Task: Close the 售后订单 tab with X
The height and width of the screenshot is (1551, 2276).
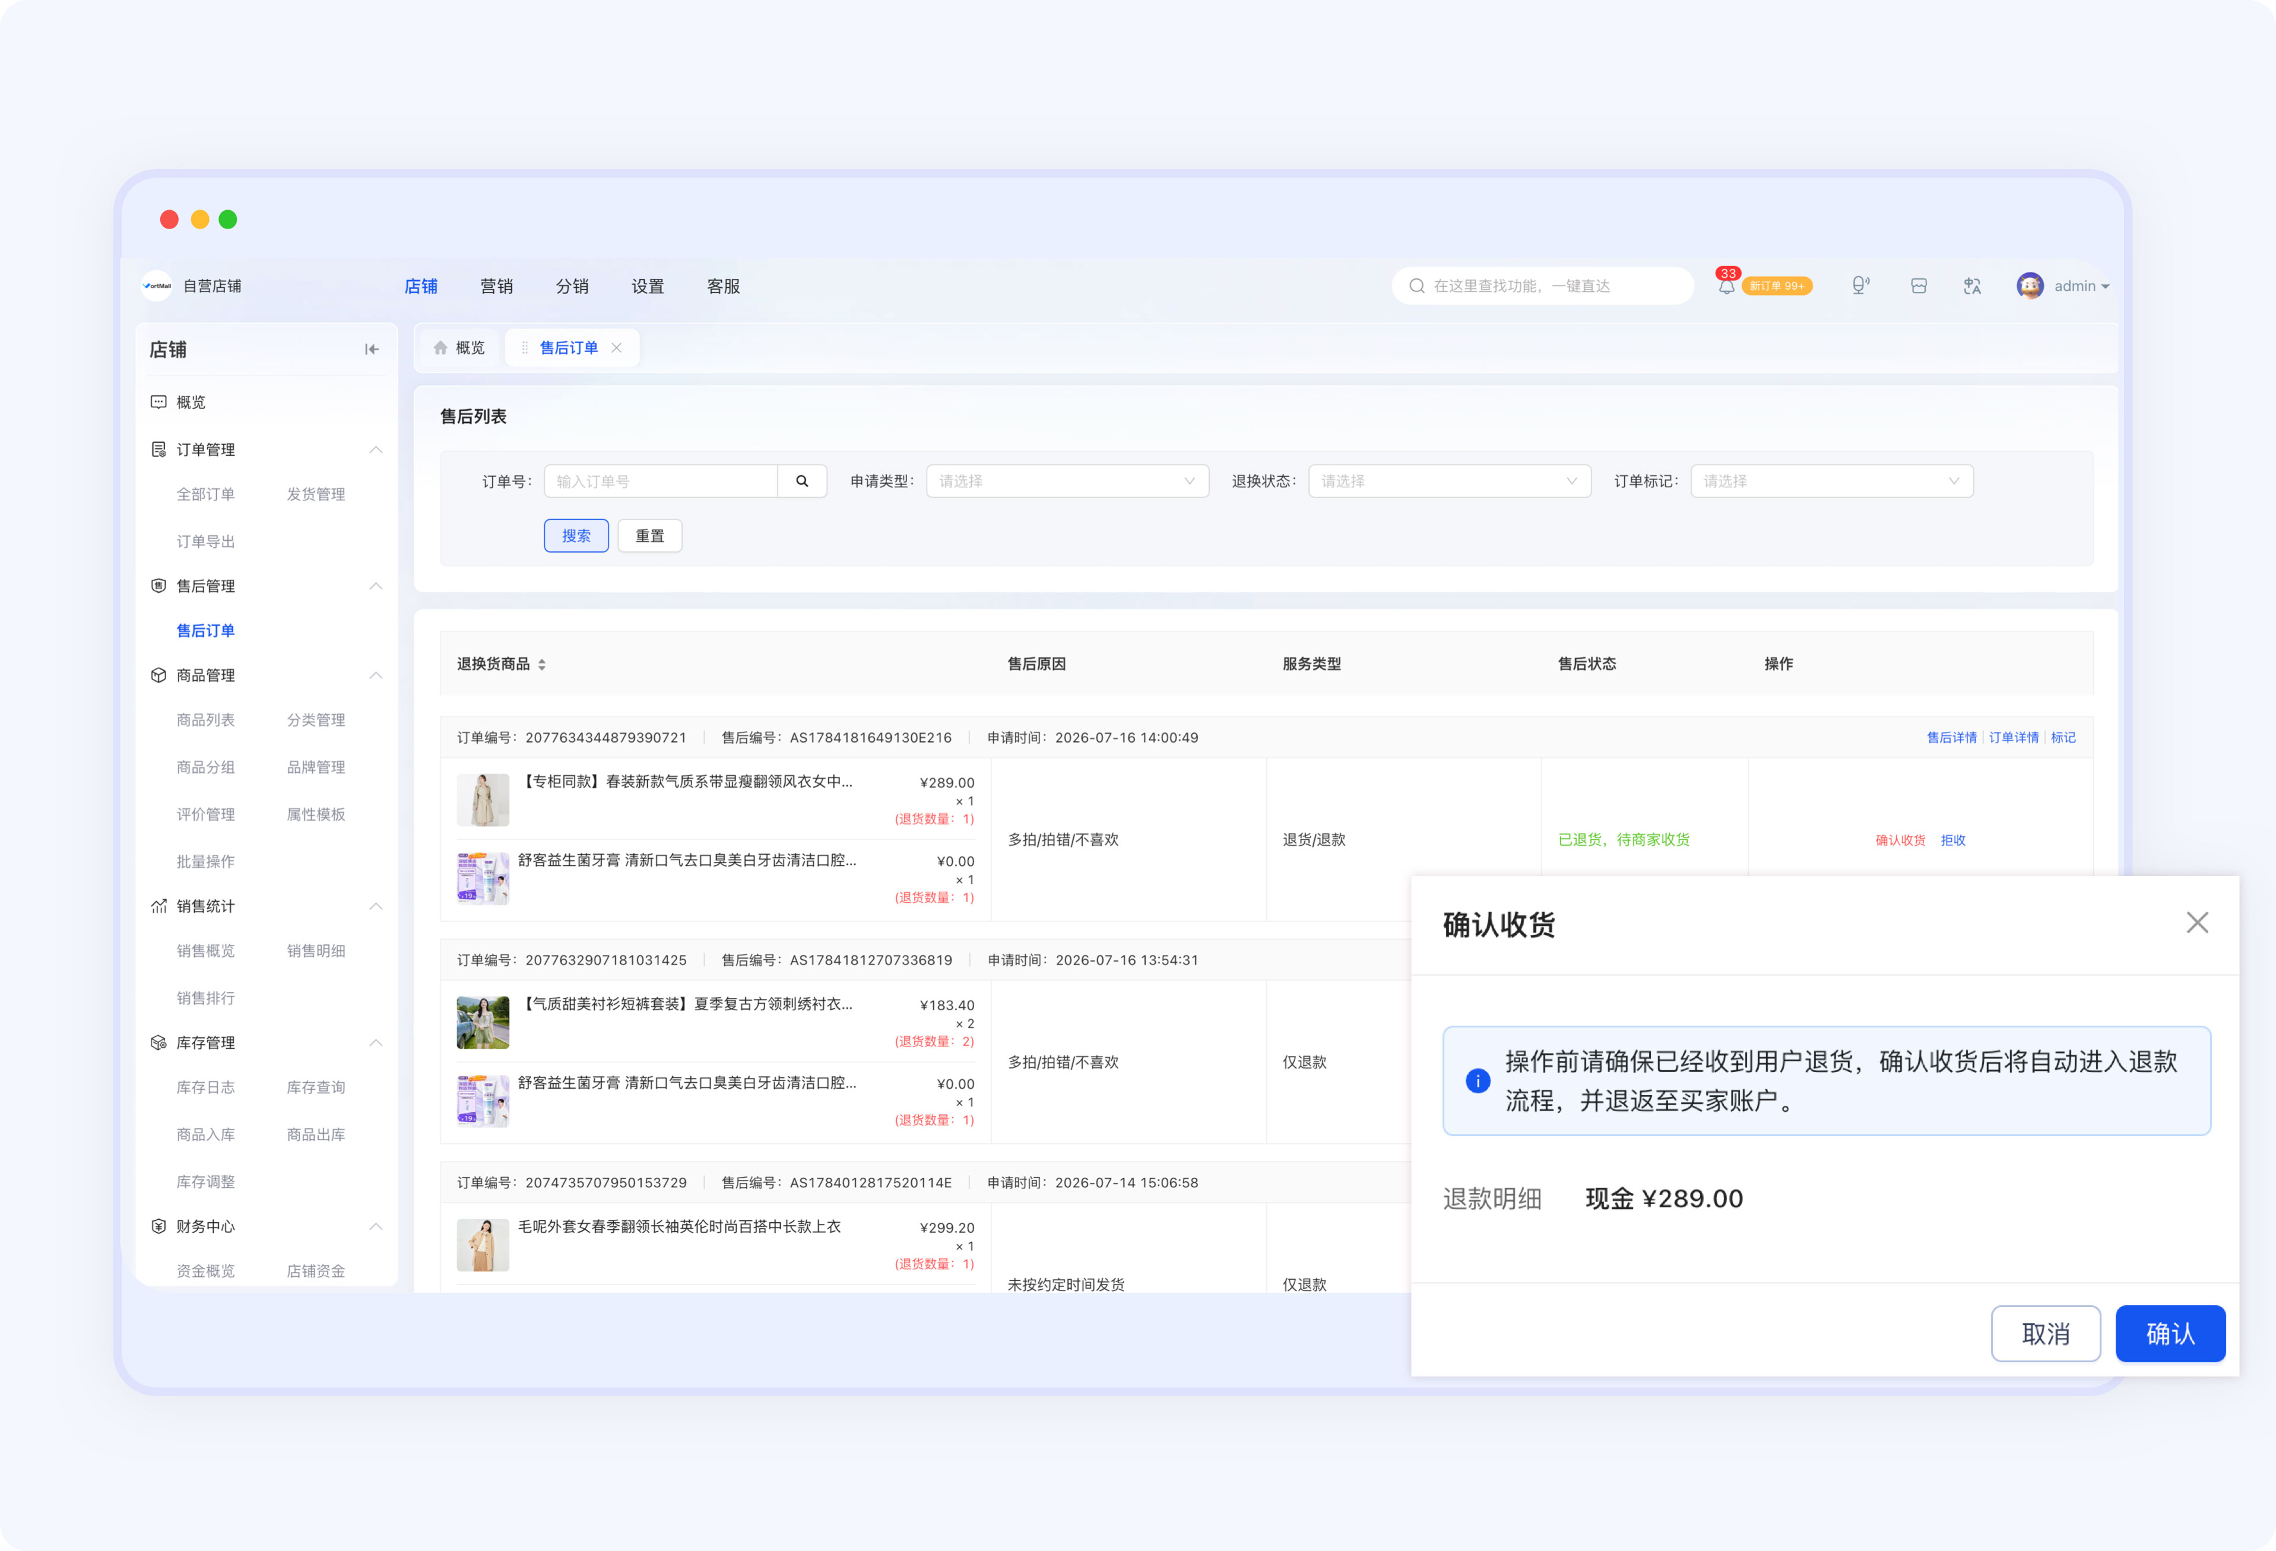Action: pos(616,348)
